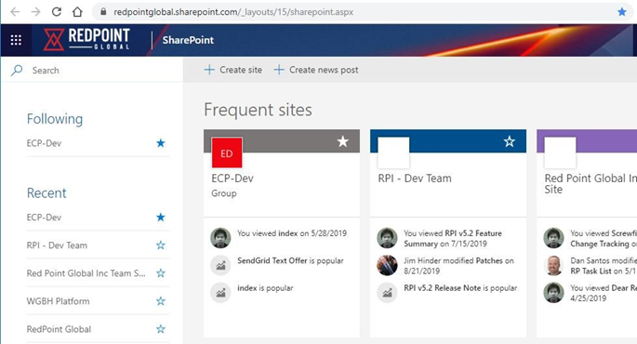Open Dan Santos modified RP Task List activity
637x344 pixels.
tap(604, 266)
